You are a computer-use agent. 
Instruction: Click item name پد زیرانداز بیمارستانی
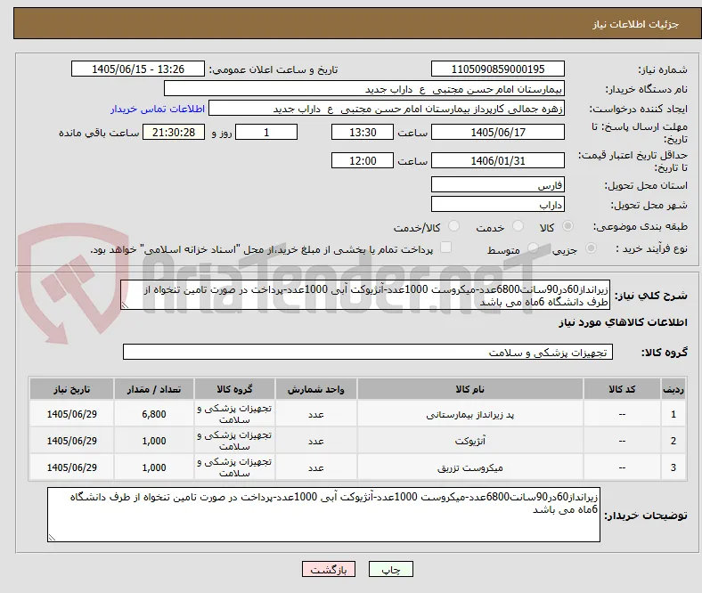pyautogui.click(x=470, y=414)
